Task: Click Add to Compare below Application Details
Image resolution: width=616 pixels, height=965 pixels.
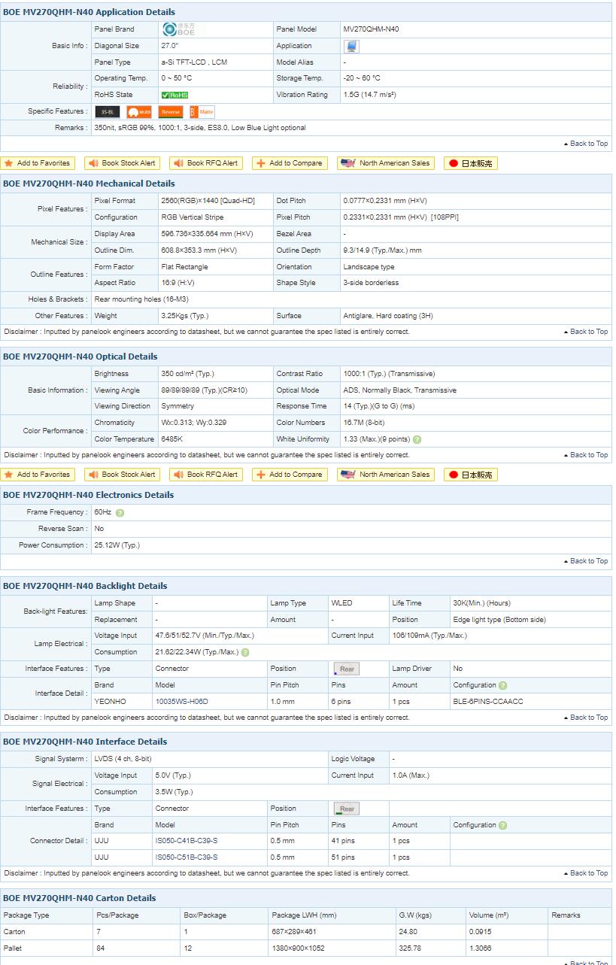Action: click(x=290, y=163)
